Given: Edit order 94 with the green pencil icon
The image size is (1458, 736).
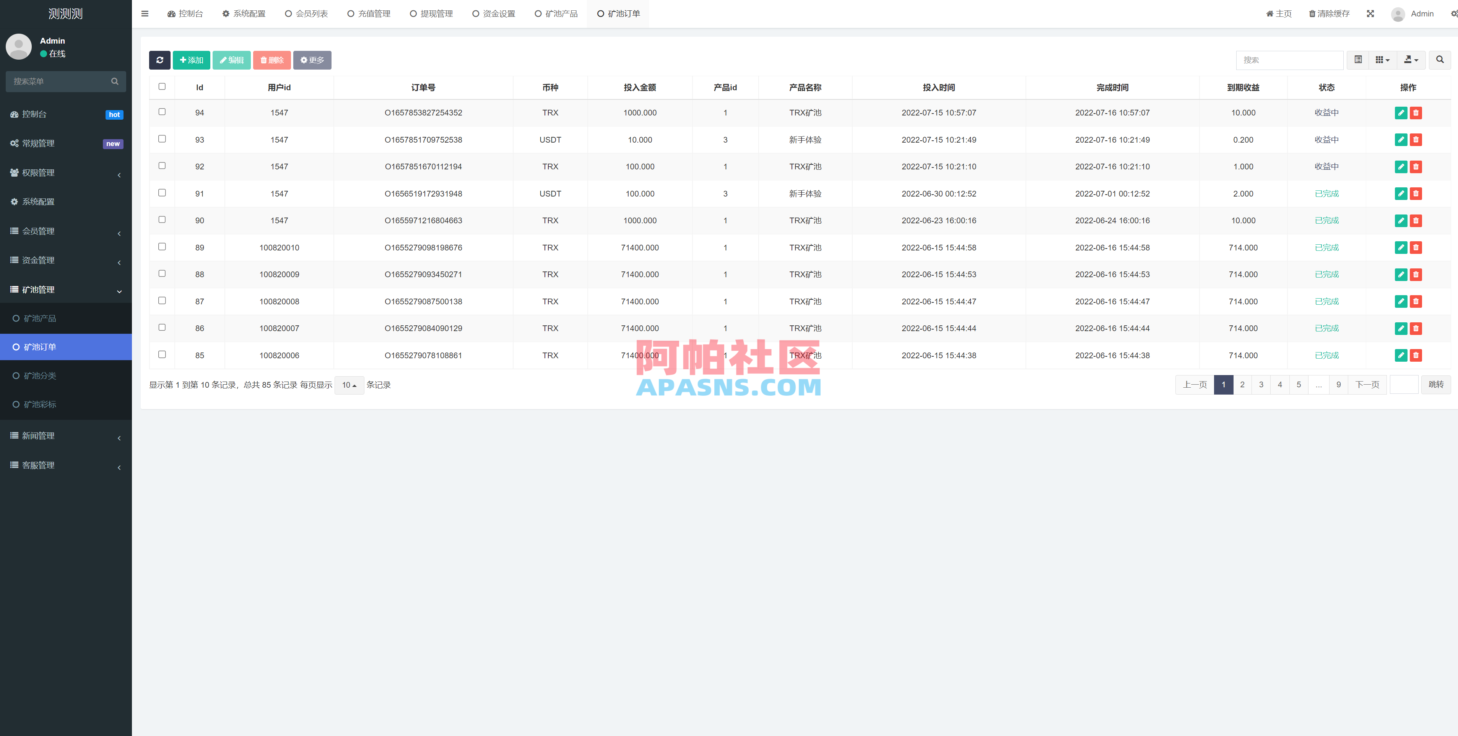Looking at the screenshot, I should coord(1401,113).
